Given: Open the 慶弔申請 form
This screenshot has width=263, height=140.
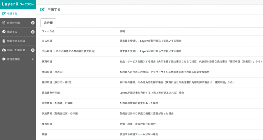Looking at the screenshot, I should tap(47, 124).
